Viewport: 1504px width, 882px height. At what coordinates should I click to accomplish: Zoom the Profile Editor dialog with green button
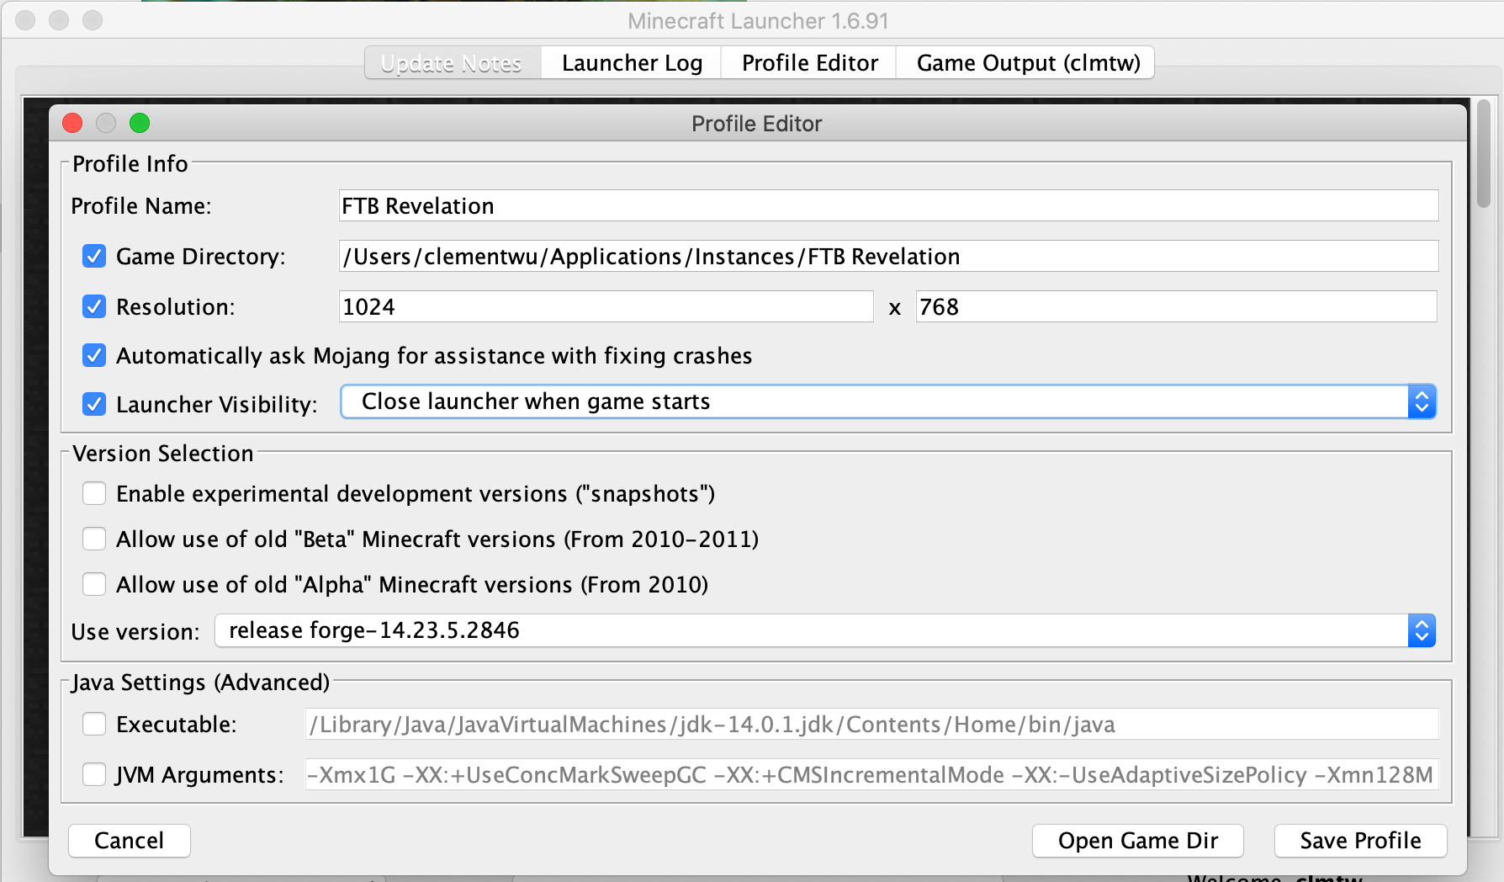(140, 123)
